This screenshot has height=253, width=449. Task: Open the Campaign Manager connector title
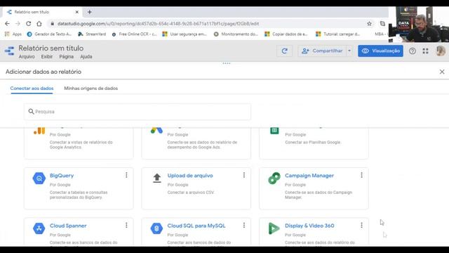(309, 176)
